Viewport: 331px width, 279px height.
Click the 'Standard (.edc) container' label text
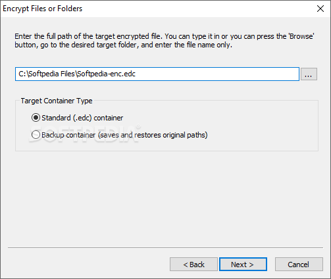[82, 118]
